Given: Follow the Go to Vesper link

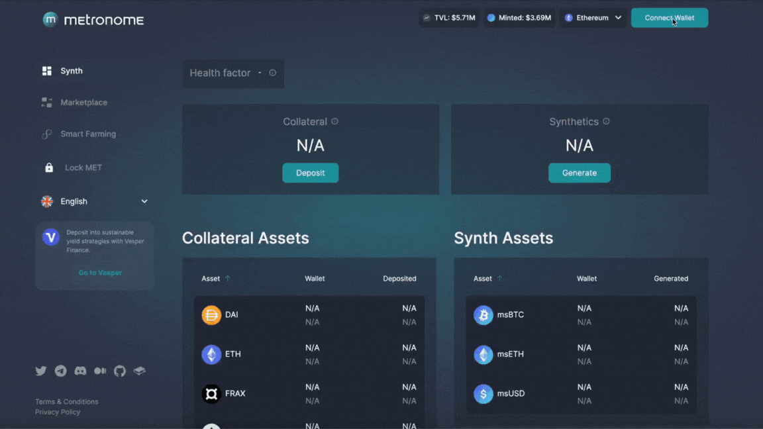Looking at the screenshot, I should pos(100,273).
